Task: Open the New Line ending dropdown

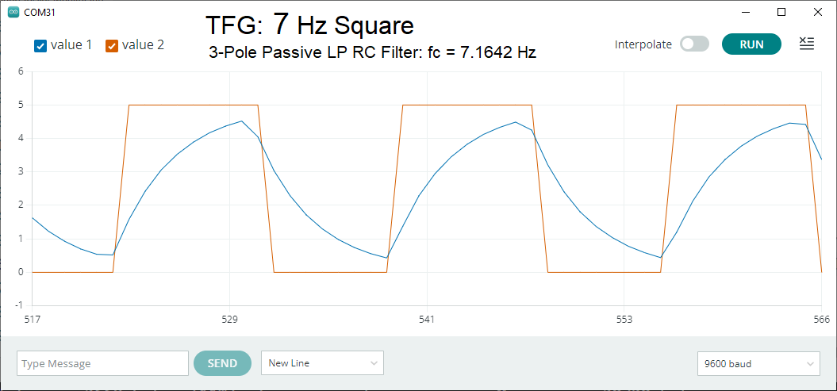Action: click(x=322, y=363)
